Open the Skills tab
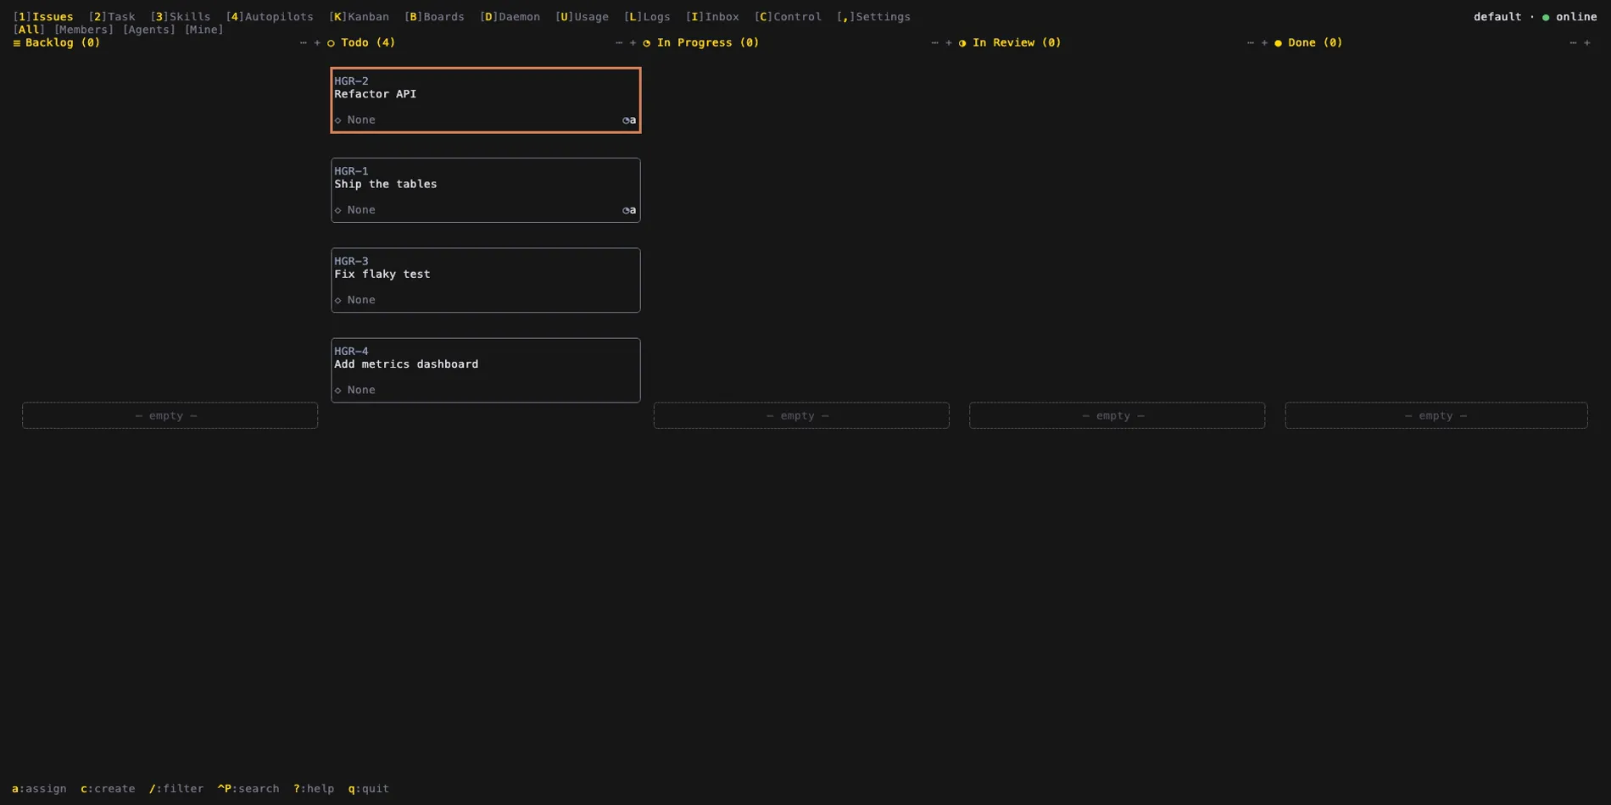Screen dimensions: 1611x805 click(x=181, y=17)
